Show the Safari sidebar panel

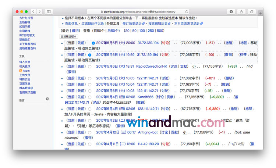click(x=49, y=12)
